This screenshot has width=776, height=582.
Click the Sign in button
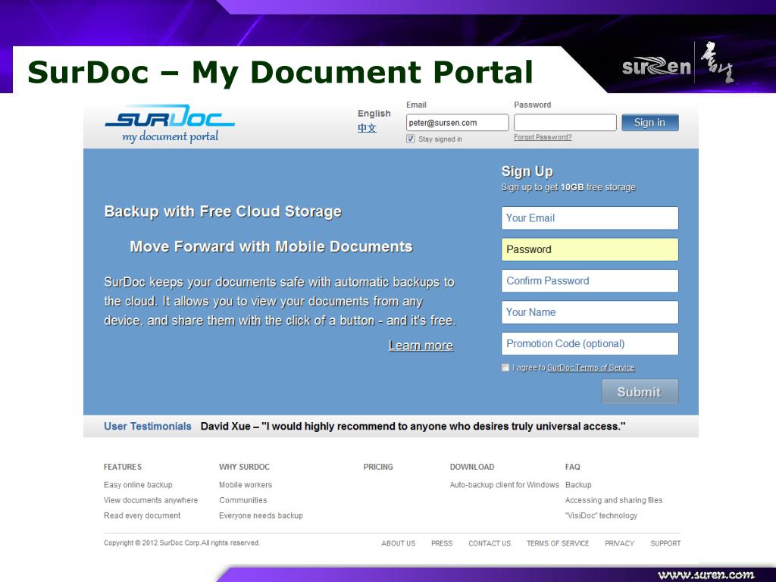(x=649, y=122)
